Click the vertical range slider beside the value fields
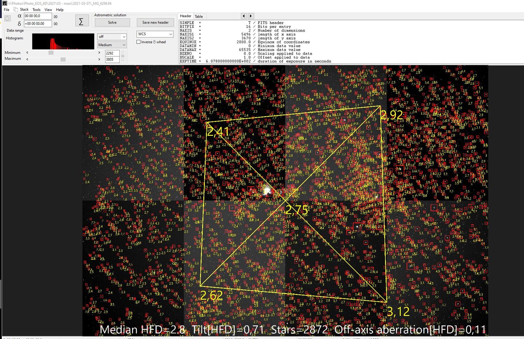 coord(123,56)
